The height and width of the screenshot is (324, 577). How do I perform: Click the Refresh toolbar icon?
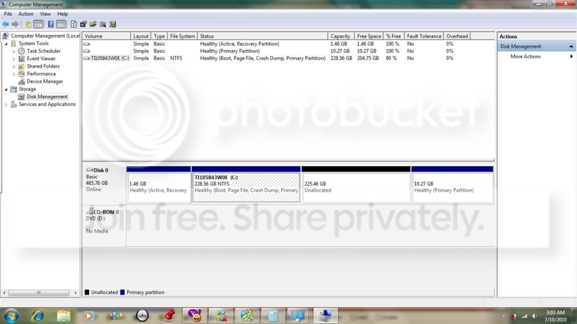point(73,24)
